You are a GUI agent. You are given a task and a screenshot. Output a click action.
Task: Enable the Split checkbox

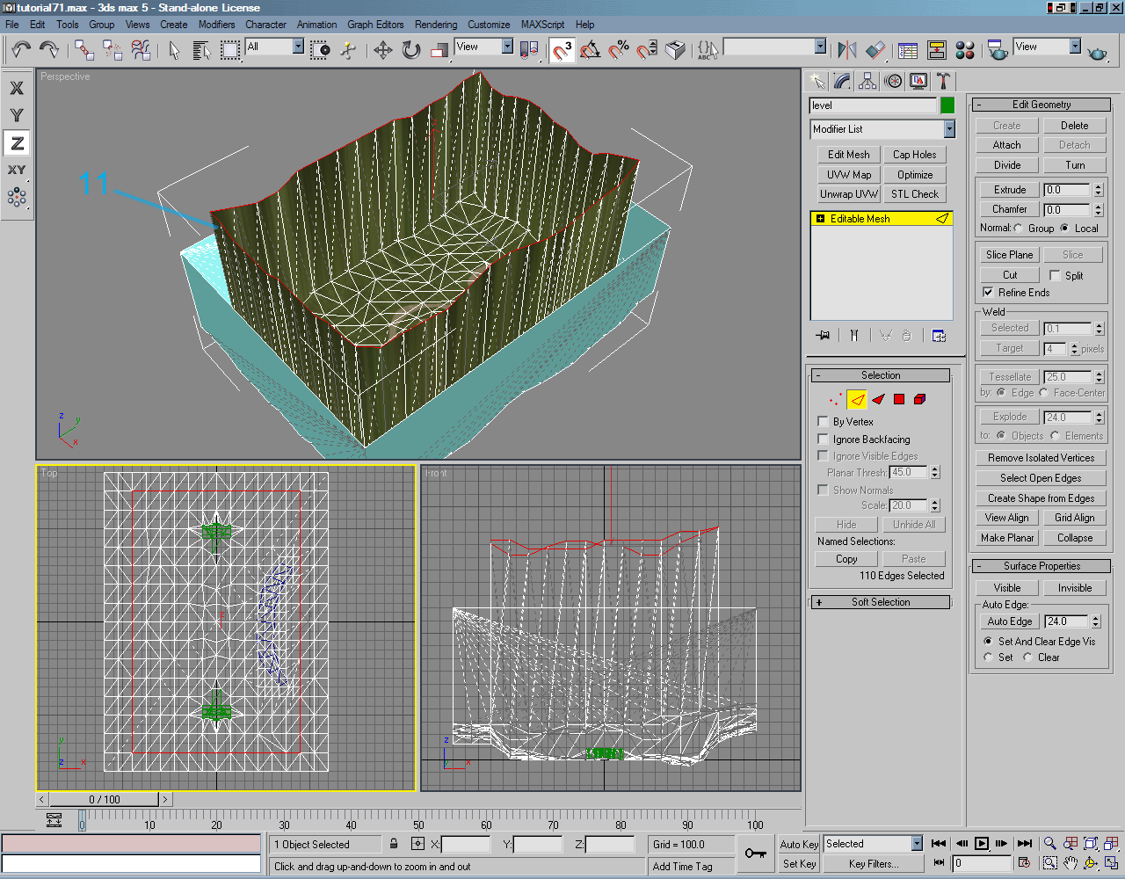(1054, 274)
